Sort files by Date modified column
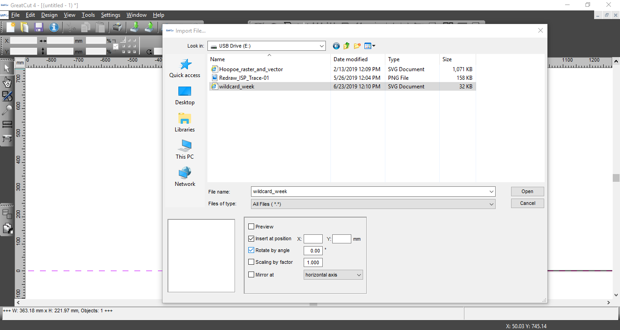Screen dimensions: 620x330 (x=358, y=59)
